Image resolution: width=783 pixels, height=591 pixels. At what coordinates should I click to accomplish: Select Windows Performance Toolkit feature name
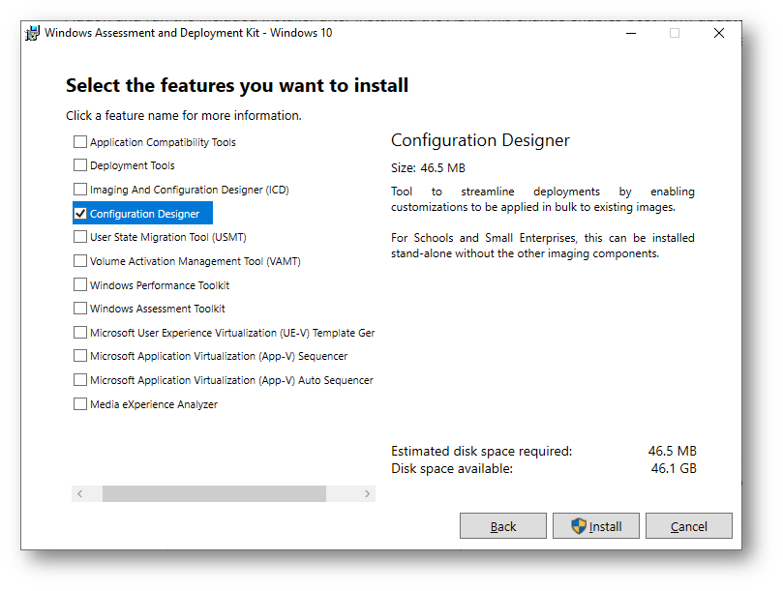click(160, 285)
